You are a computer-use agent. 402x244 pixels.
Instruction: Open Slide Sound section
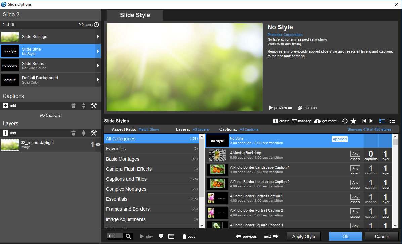click(x=50, y=65)
